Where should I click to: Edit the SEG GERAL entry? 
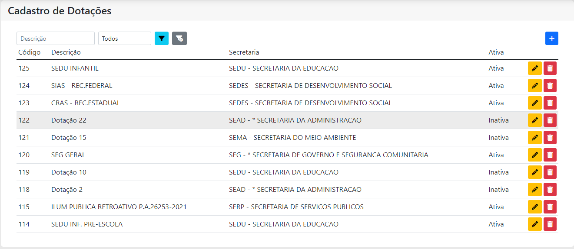coord(535,155)
